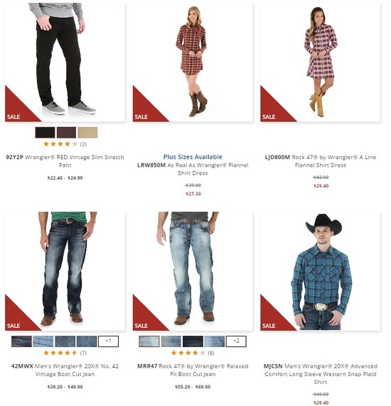Select the dark navy swatch for MRR47 jean
The height and width of the screenshot is (406, 391).
point(193,341)
